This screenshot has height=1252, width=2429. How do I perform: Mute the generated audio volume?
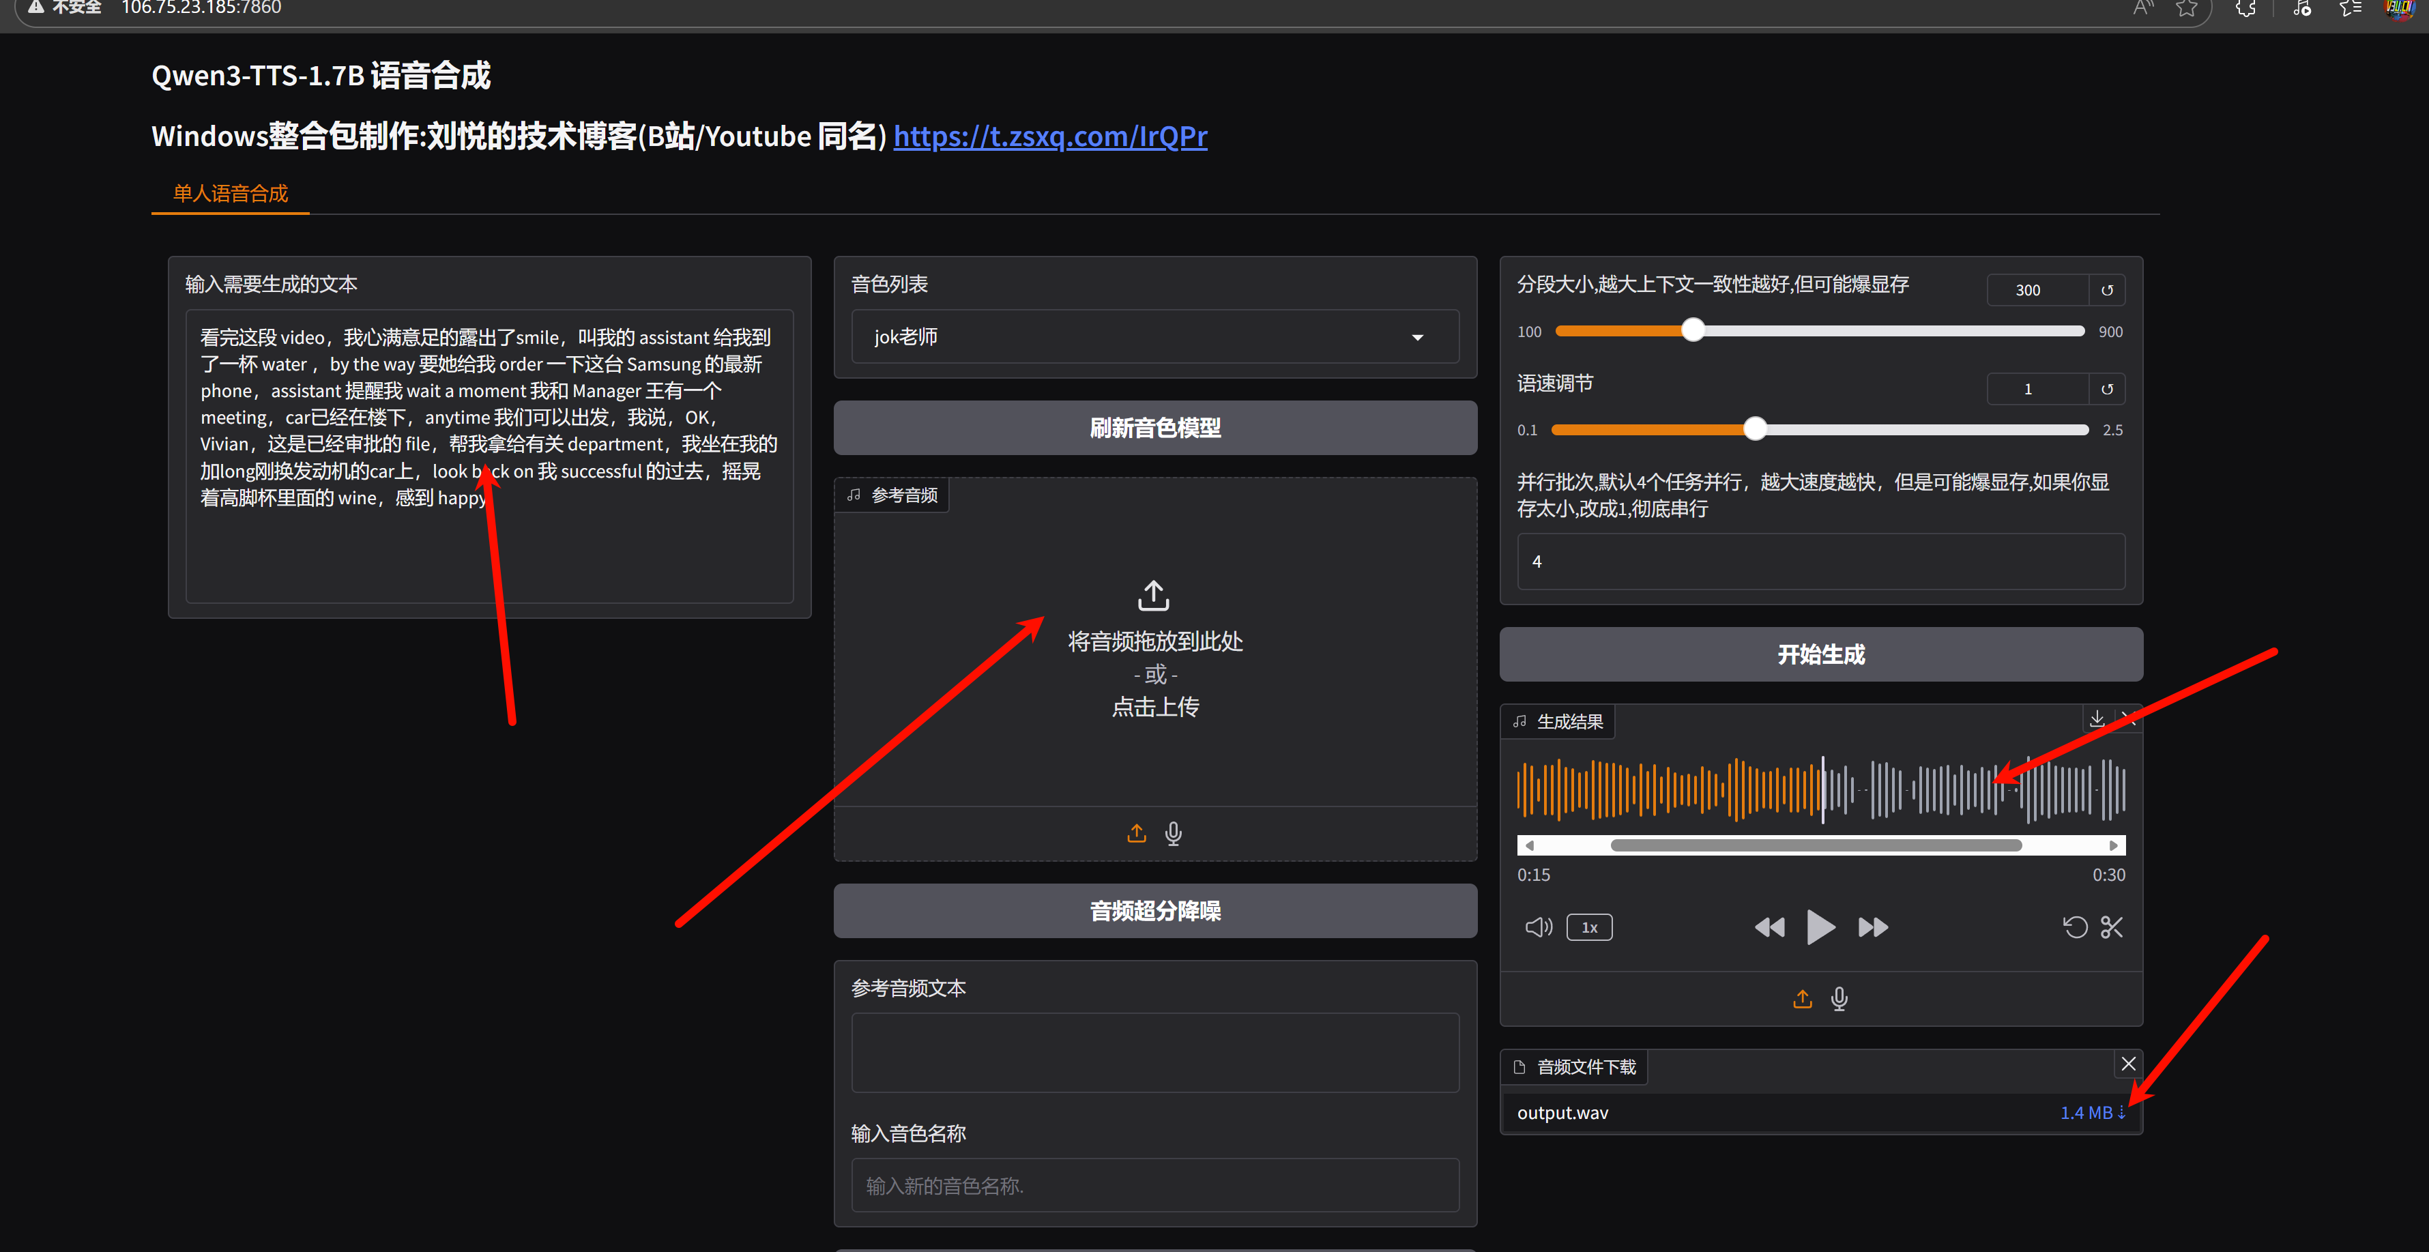pyautogui.click(x=1538, y=927)
